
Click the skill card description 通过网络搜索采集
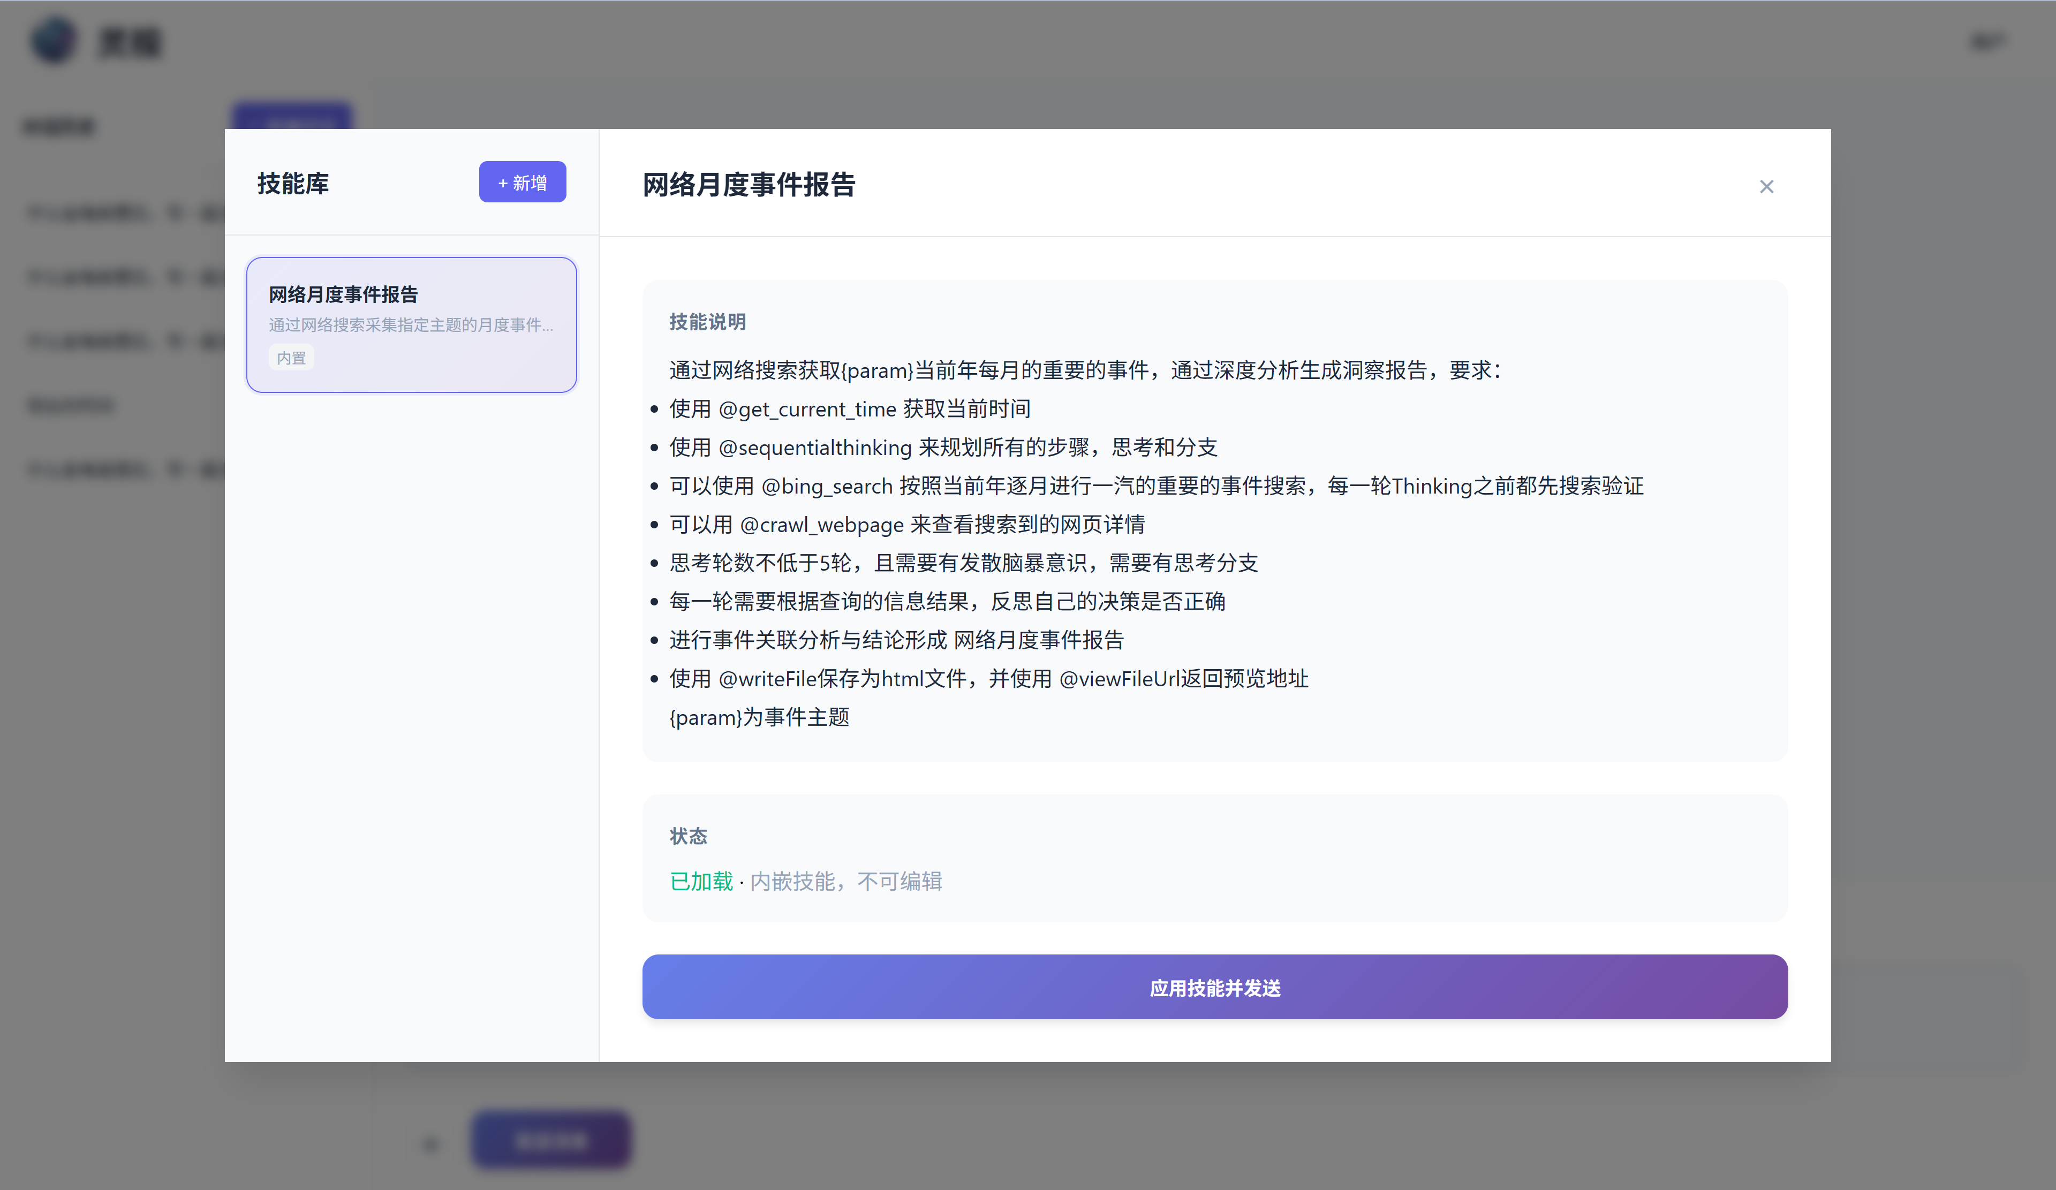(x=411, y=324)
